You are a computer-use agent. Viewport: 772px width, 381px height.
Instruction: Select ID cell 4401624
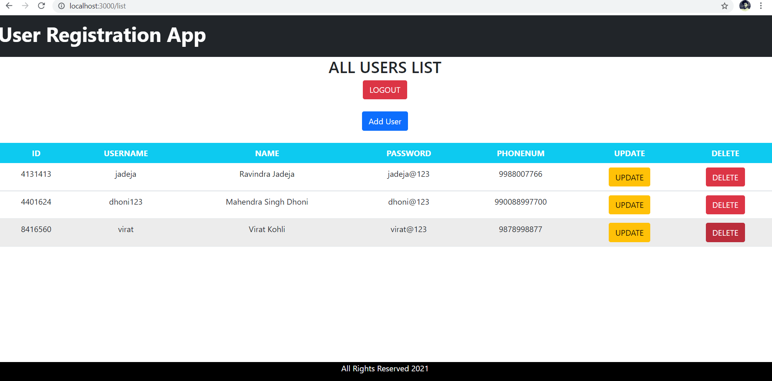pos(36,202)
